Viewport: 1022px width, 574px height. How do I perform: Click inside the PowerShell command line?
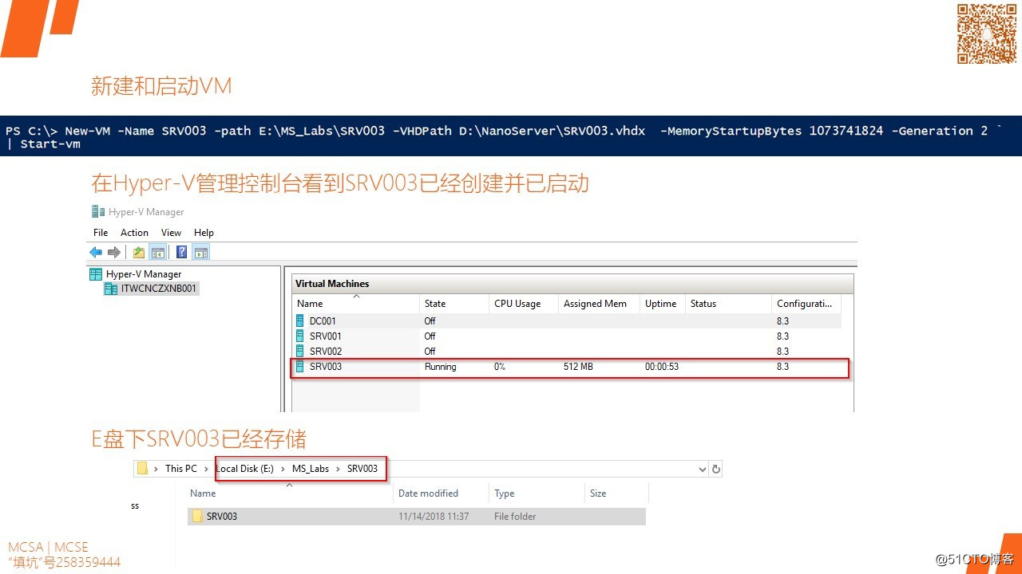click(511, 136)
